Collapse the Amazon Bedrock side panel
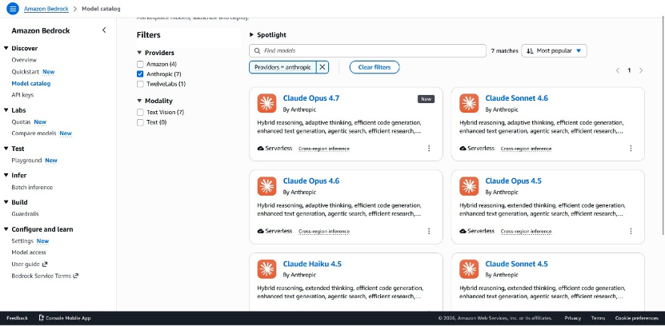 point(104,30)
